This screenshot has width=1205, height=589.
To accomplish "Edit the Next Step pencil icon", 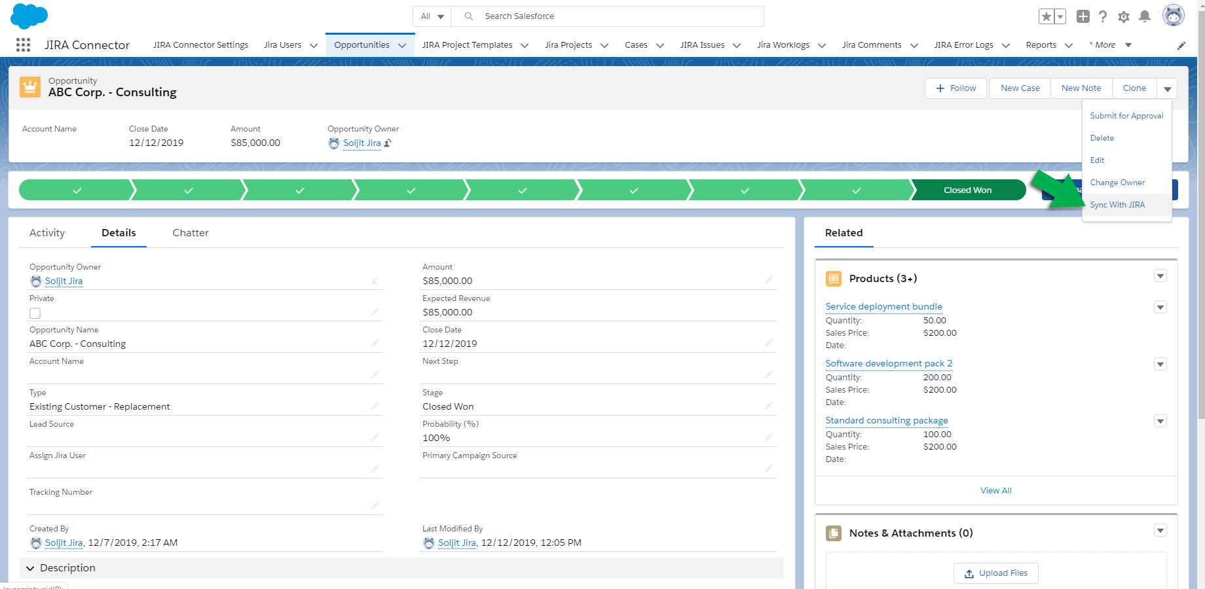I will (769, 374).
